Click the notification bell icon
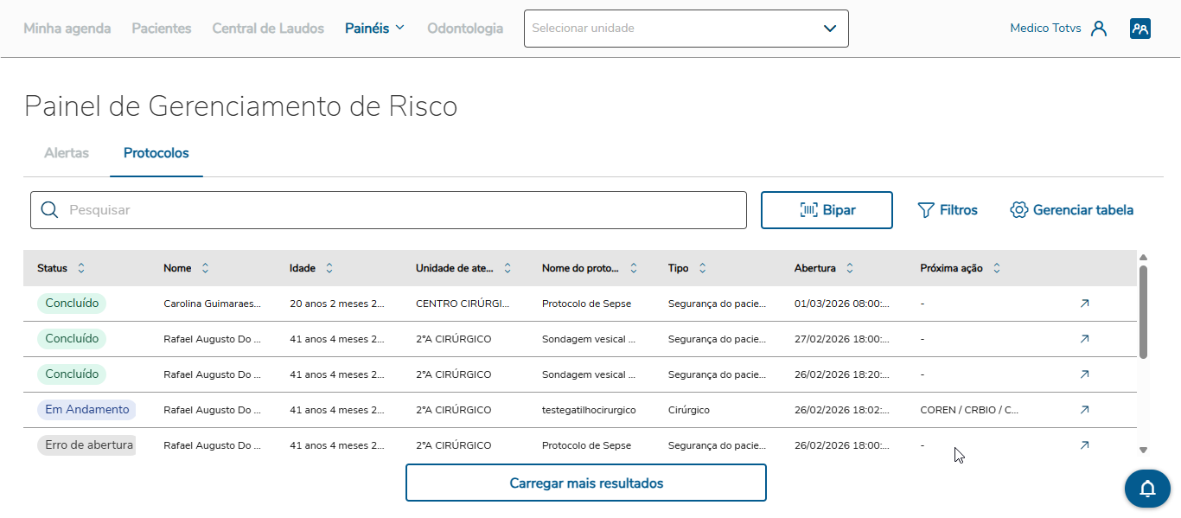Viewport: 1181px width, 518px height. [1147, 489]
